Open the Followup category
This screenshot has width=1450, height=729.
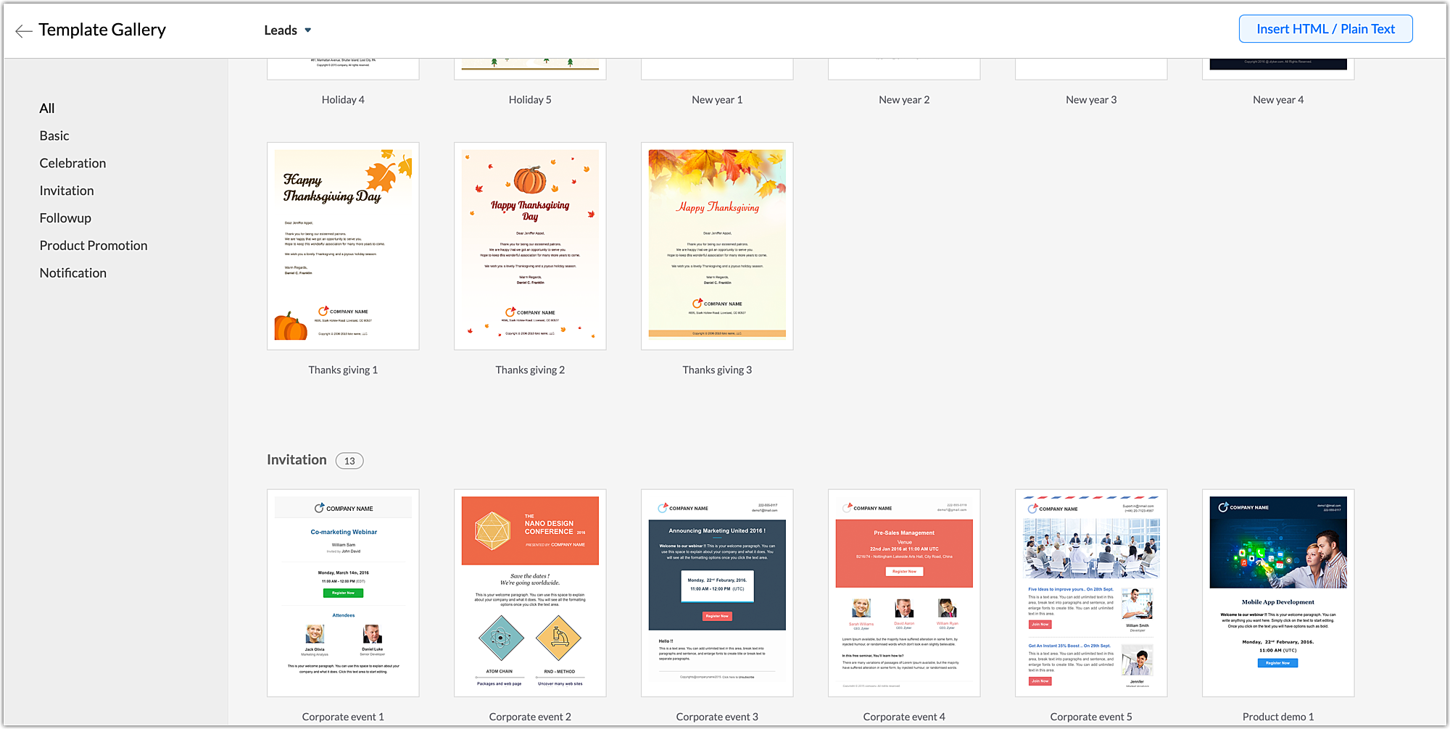[65, 218]
